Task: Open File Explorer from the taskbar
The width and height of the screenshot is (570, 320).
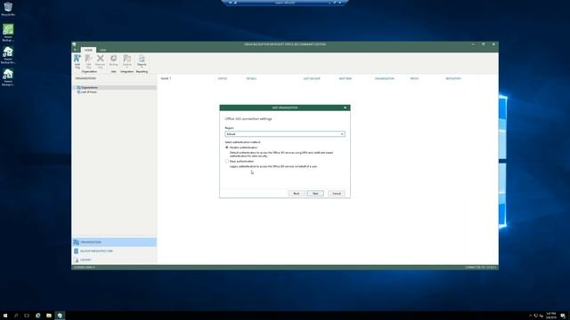Action: pos(49,316)
